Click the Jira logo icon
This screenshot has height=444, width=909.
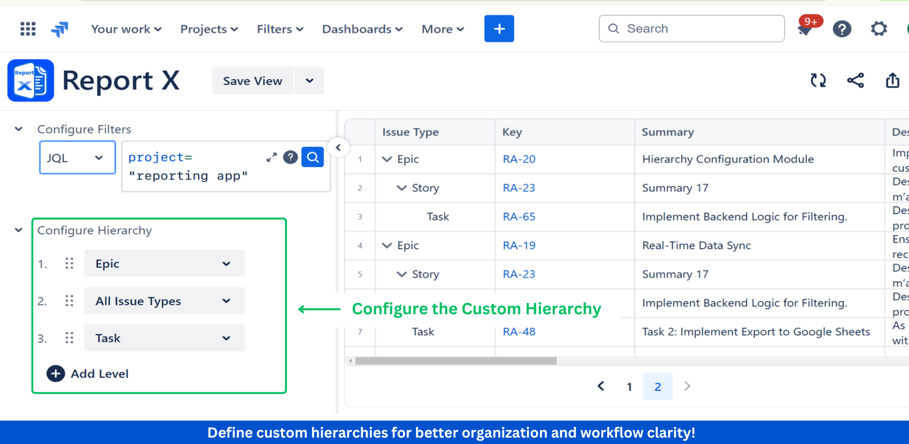pyautogui.click(x=60, y=29)
